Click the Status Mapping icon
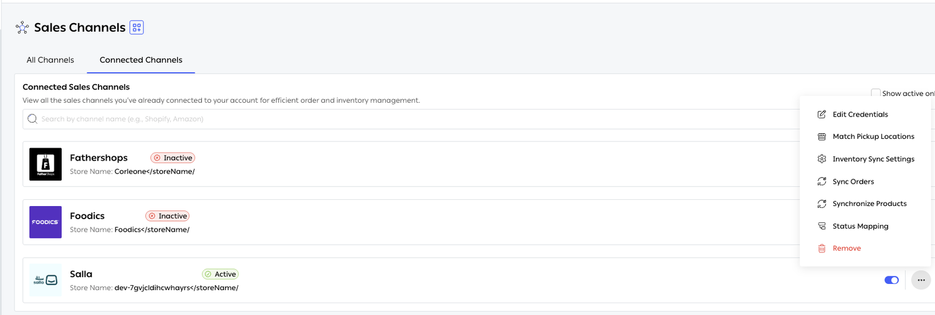This screenshot has width=935, height=315. click(x=822, y=226)
